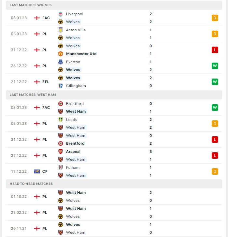Click the red L badge for Manchester Utd match
Image resolution: width=228 pixels, height=237 pixels.
tap(215, 50)
